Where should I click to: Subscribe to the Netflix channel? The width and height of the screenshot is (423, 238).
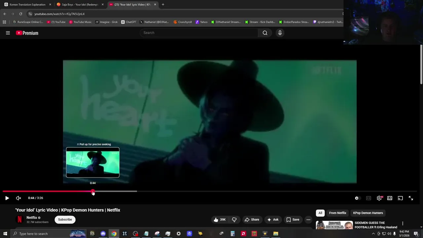(x=65, y=219)
